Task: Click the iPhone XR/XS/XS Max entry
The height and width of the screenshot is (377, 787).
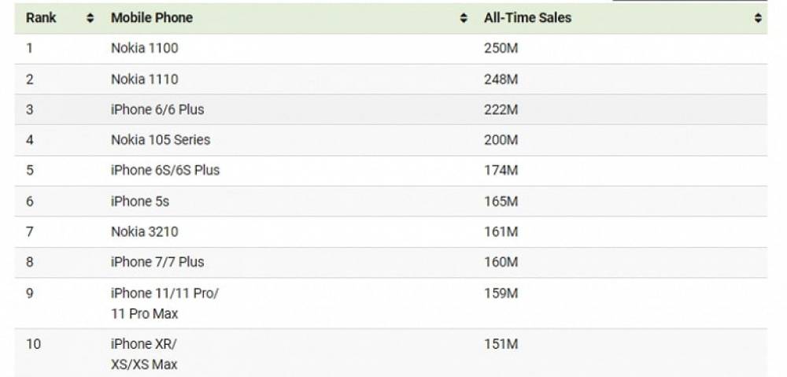Action: point(144,354)
